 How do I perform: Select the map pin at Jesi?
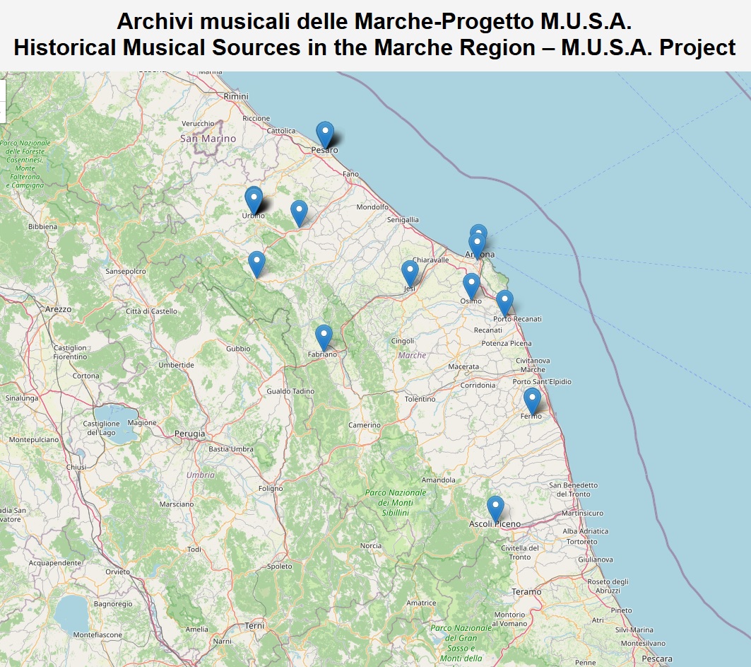point(410,274)
